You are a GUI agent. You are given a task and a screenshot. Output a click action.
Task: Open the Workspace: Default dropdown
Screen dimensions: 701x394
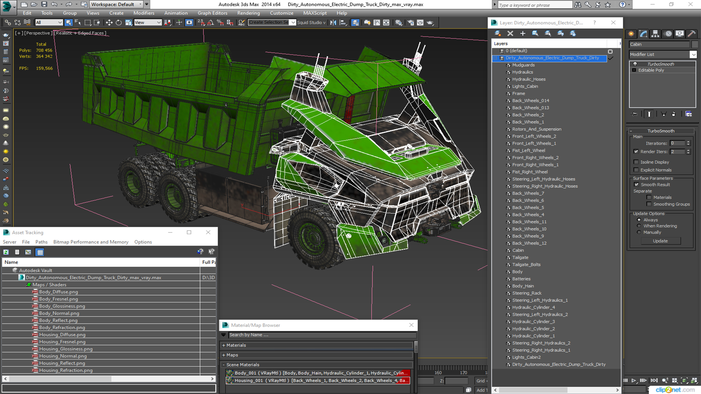(x=116, y=4)
